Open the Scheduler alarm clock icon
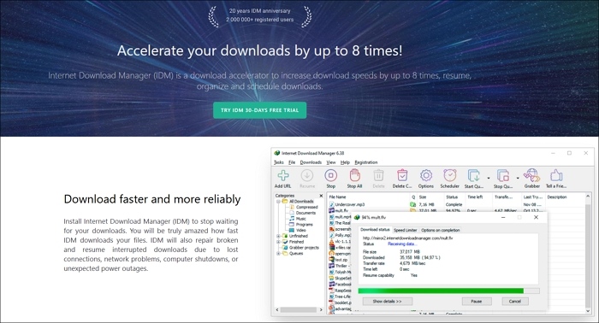The image size is (599, 323). (449, 176)
